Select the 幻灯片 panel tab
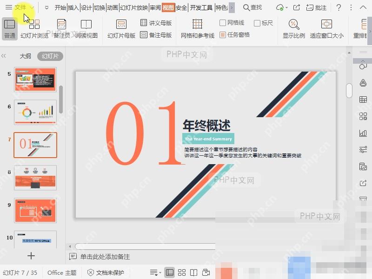This screenshot has height=279, width=372. tap(50, 56)
